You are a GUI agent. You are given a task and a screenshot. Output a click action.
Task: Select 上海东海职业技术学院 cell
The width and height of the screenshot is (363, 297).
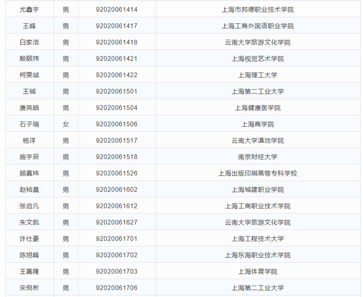click(x=258, y=255)
